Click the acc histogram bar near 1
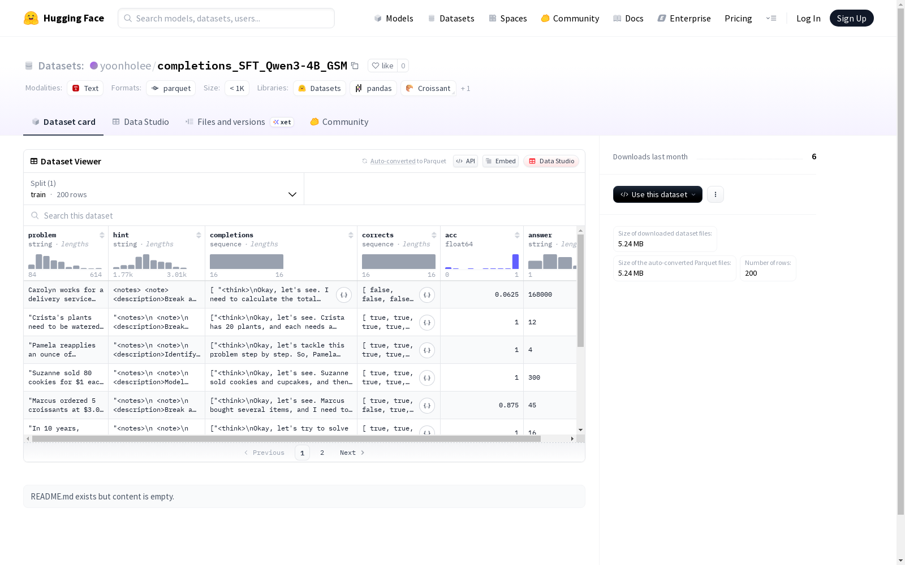 (515, 262)
